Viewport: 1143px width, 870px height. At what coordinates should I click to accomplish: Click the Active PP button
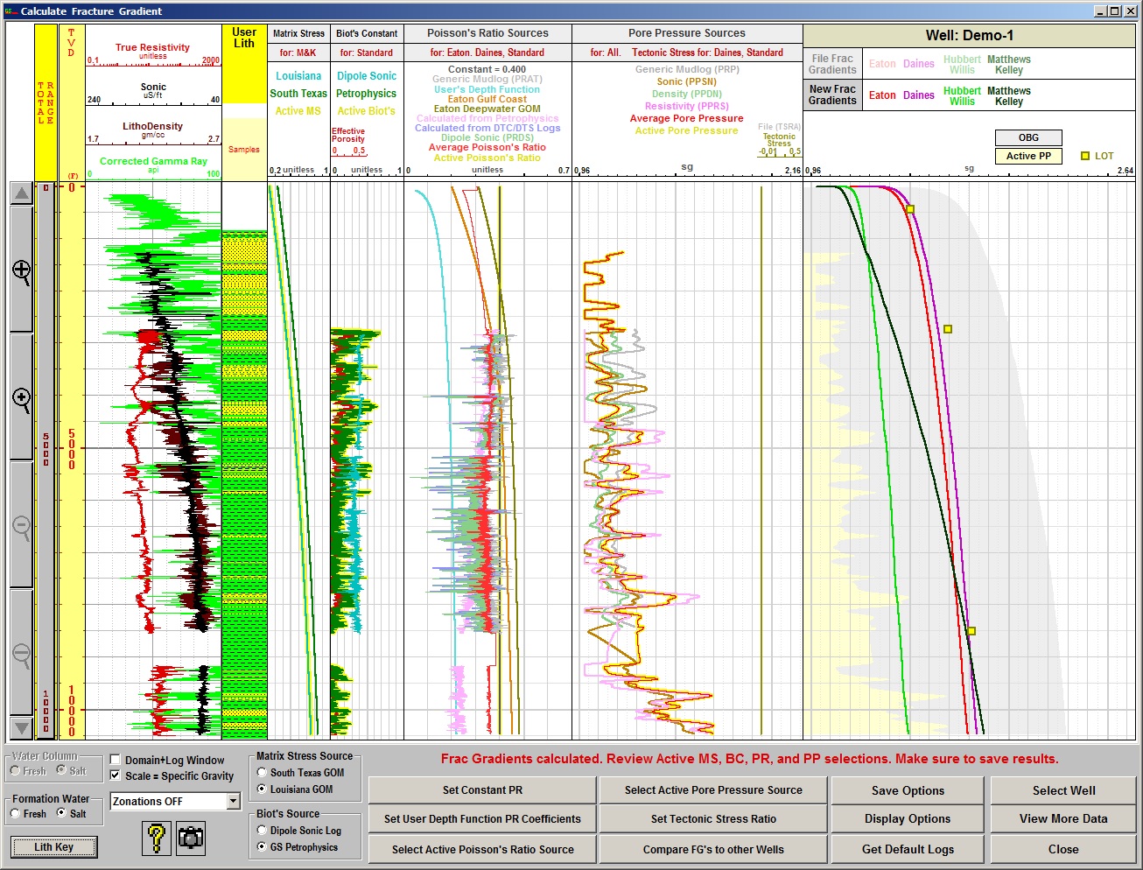1027,155
